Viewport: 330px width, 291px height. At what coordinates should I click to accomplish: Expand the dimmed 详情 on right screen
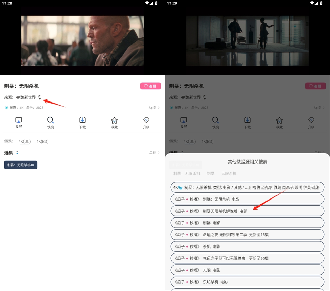coord(320,108)
